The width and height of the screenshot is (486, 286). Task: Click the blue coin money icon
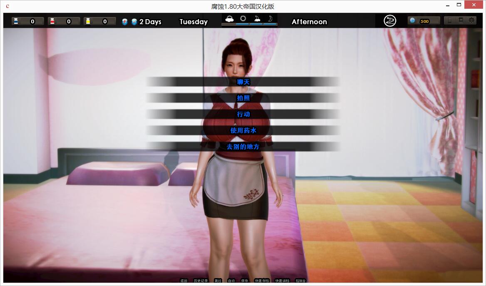(412, 20)
